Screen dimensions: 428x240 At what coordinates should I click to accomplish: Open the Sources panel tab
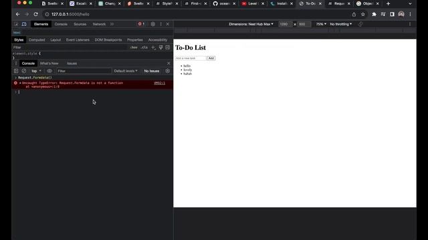click(80, 24)
